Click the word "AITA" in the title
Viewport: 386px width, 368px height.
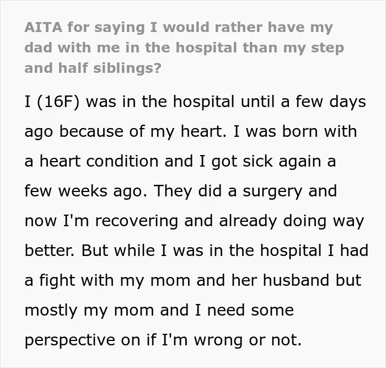pyautogui.click(x=44, y=27)
